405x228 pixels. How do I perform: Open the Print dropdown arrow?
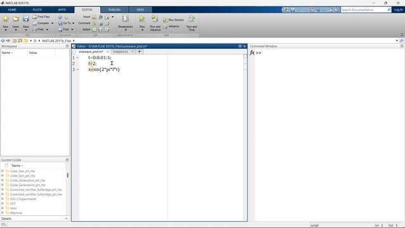[x=47, y=30]
